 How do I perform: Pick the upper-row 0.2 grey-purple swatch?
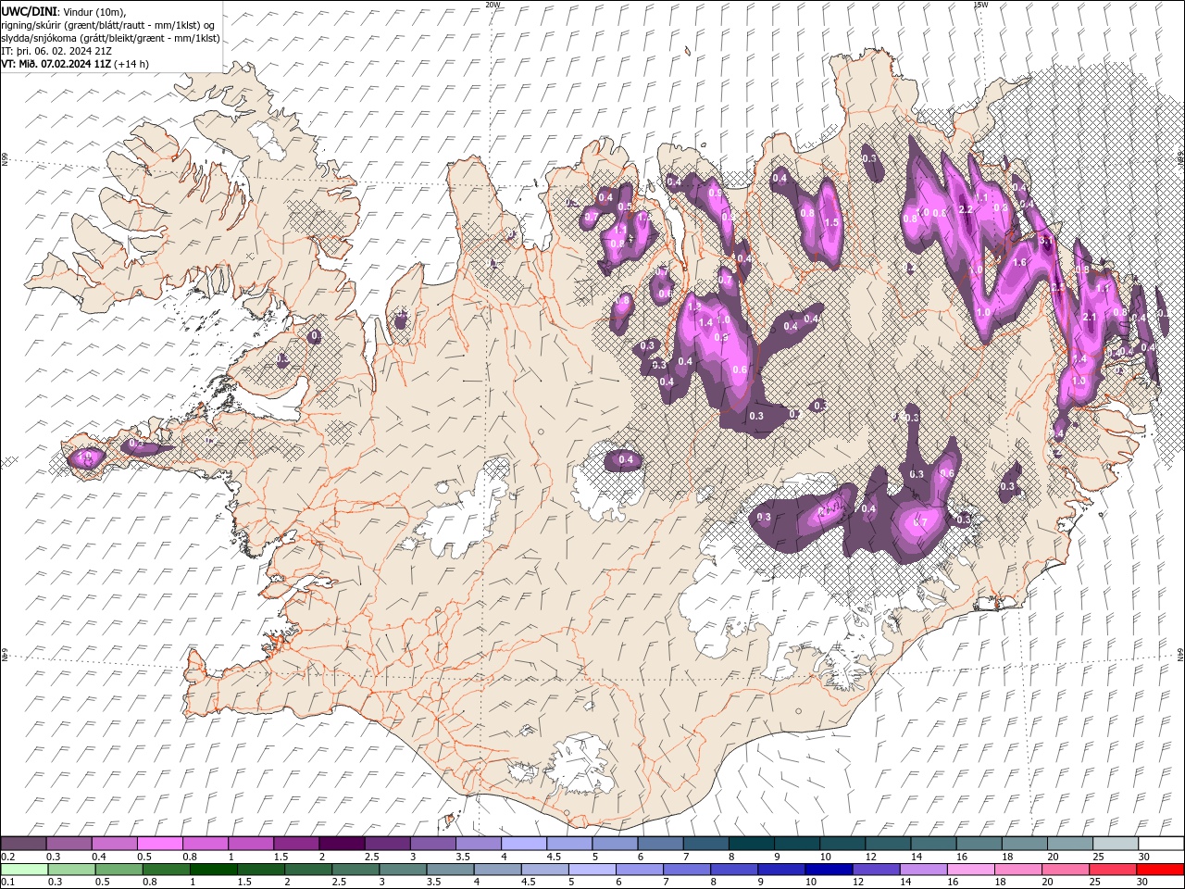(23, 844)
